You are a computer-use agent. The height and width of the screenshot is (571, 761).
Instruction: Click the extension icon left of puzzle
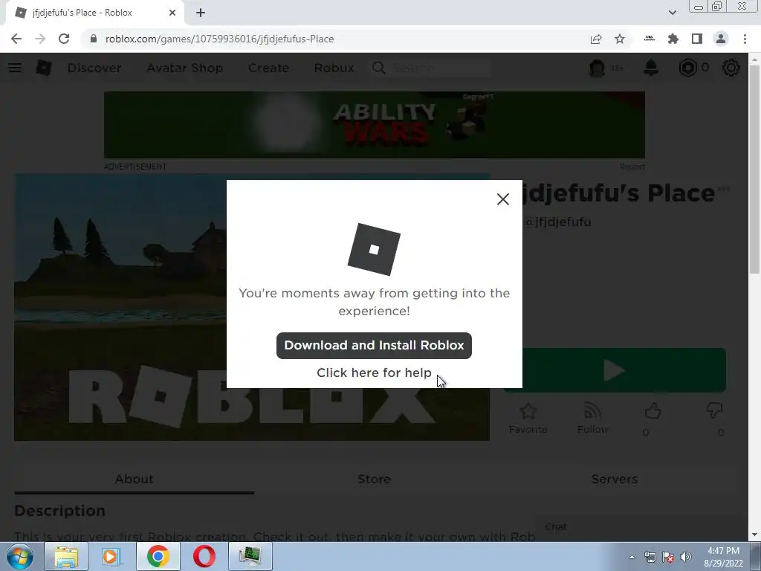point(650,39)
